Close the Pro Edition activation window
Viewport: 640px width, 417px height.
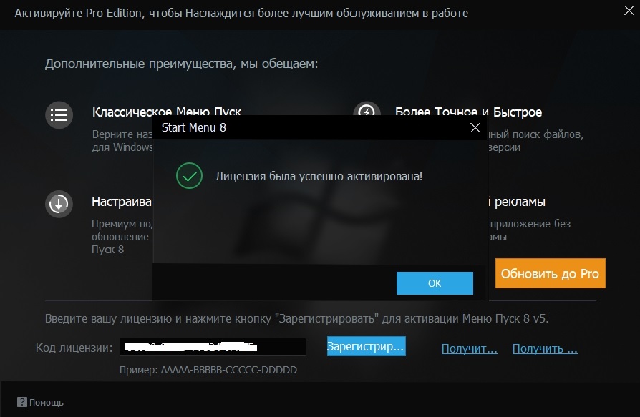pos(629,11)
